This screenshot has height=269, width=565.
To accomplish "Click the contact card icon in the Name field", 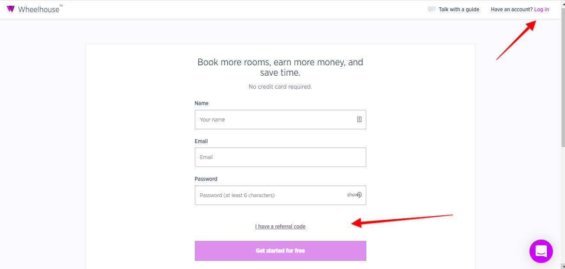I will tap(359, 119).
